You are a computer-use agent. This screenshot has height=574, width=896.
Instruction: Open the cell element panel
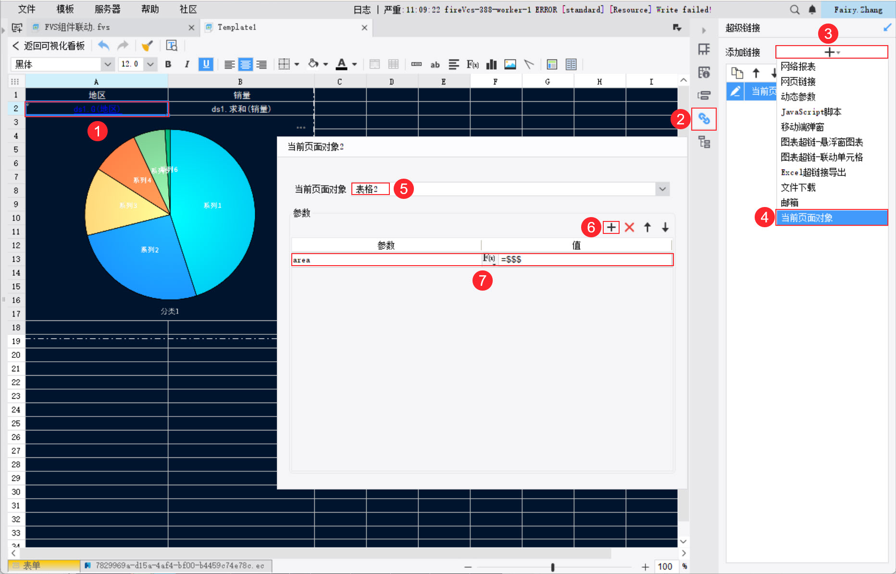[704, 49]
